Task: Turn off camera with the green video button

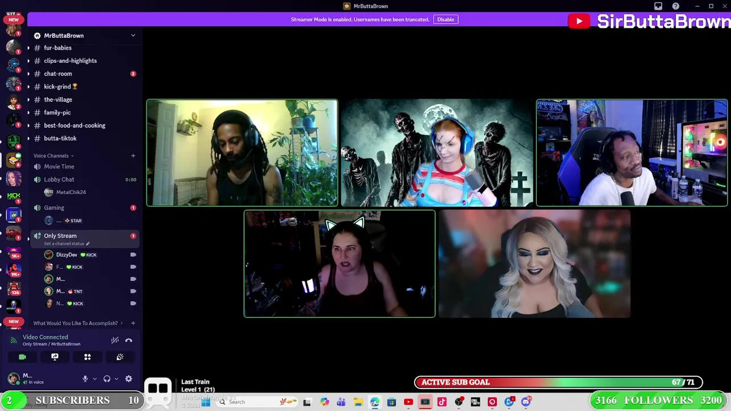Action: 22,357
